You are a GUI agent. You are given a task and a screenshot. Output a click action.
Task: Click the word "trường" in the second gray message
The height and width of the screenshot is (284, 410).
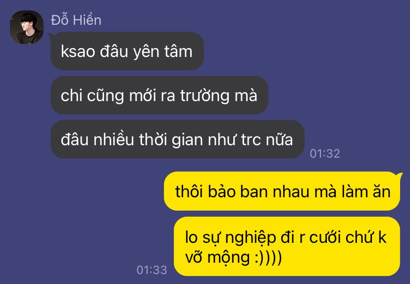tap(205, 95)
